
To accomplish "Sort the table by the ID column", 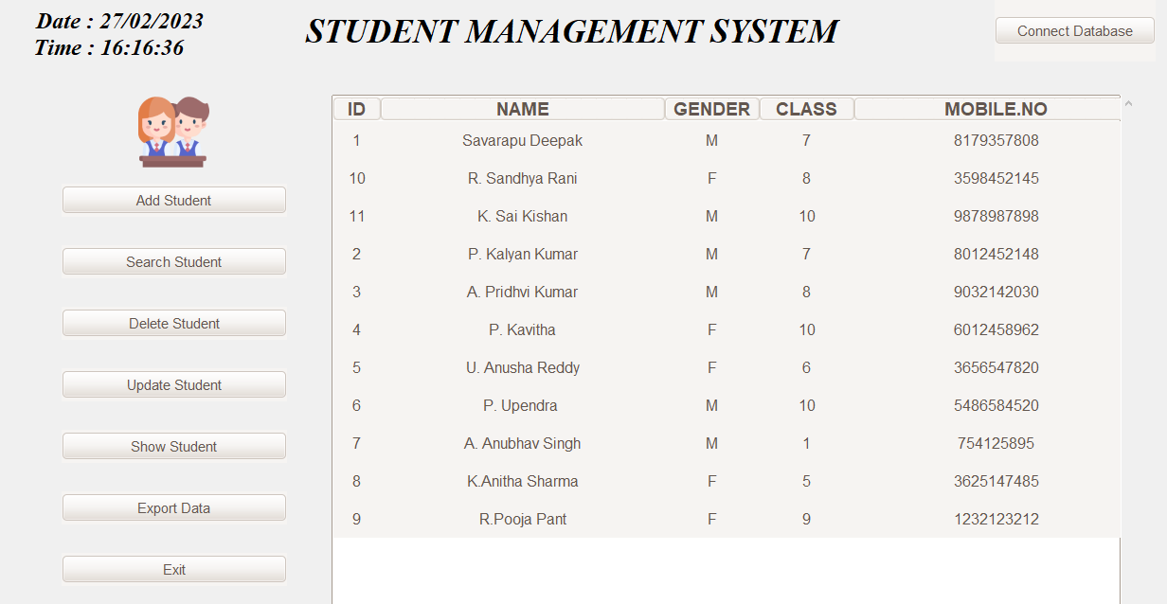I will 356,108.
